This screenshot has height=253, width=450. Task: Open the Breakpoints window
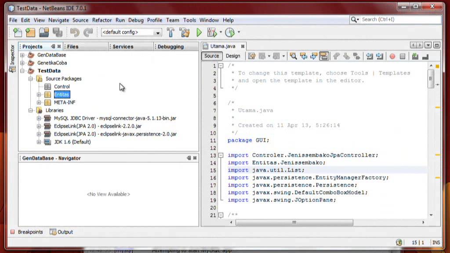click(x=27, y=232)
